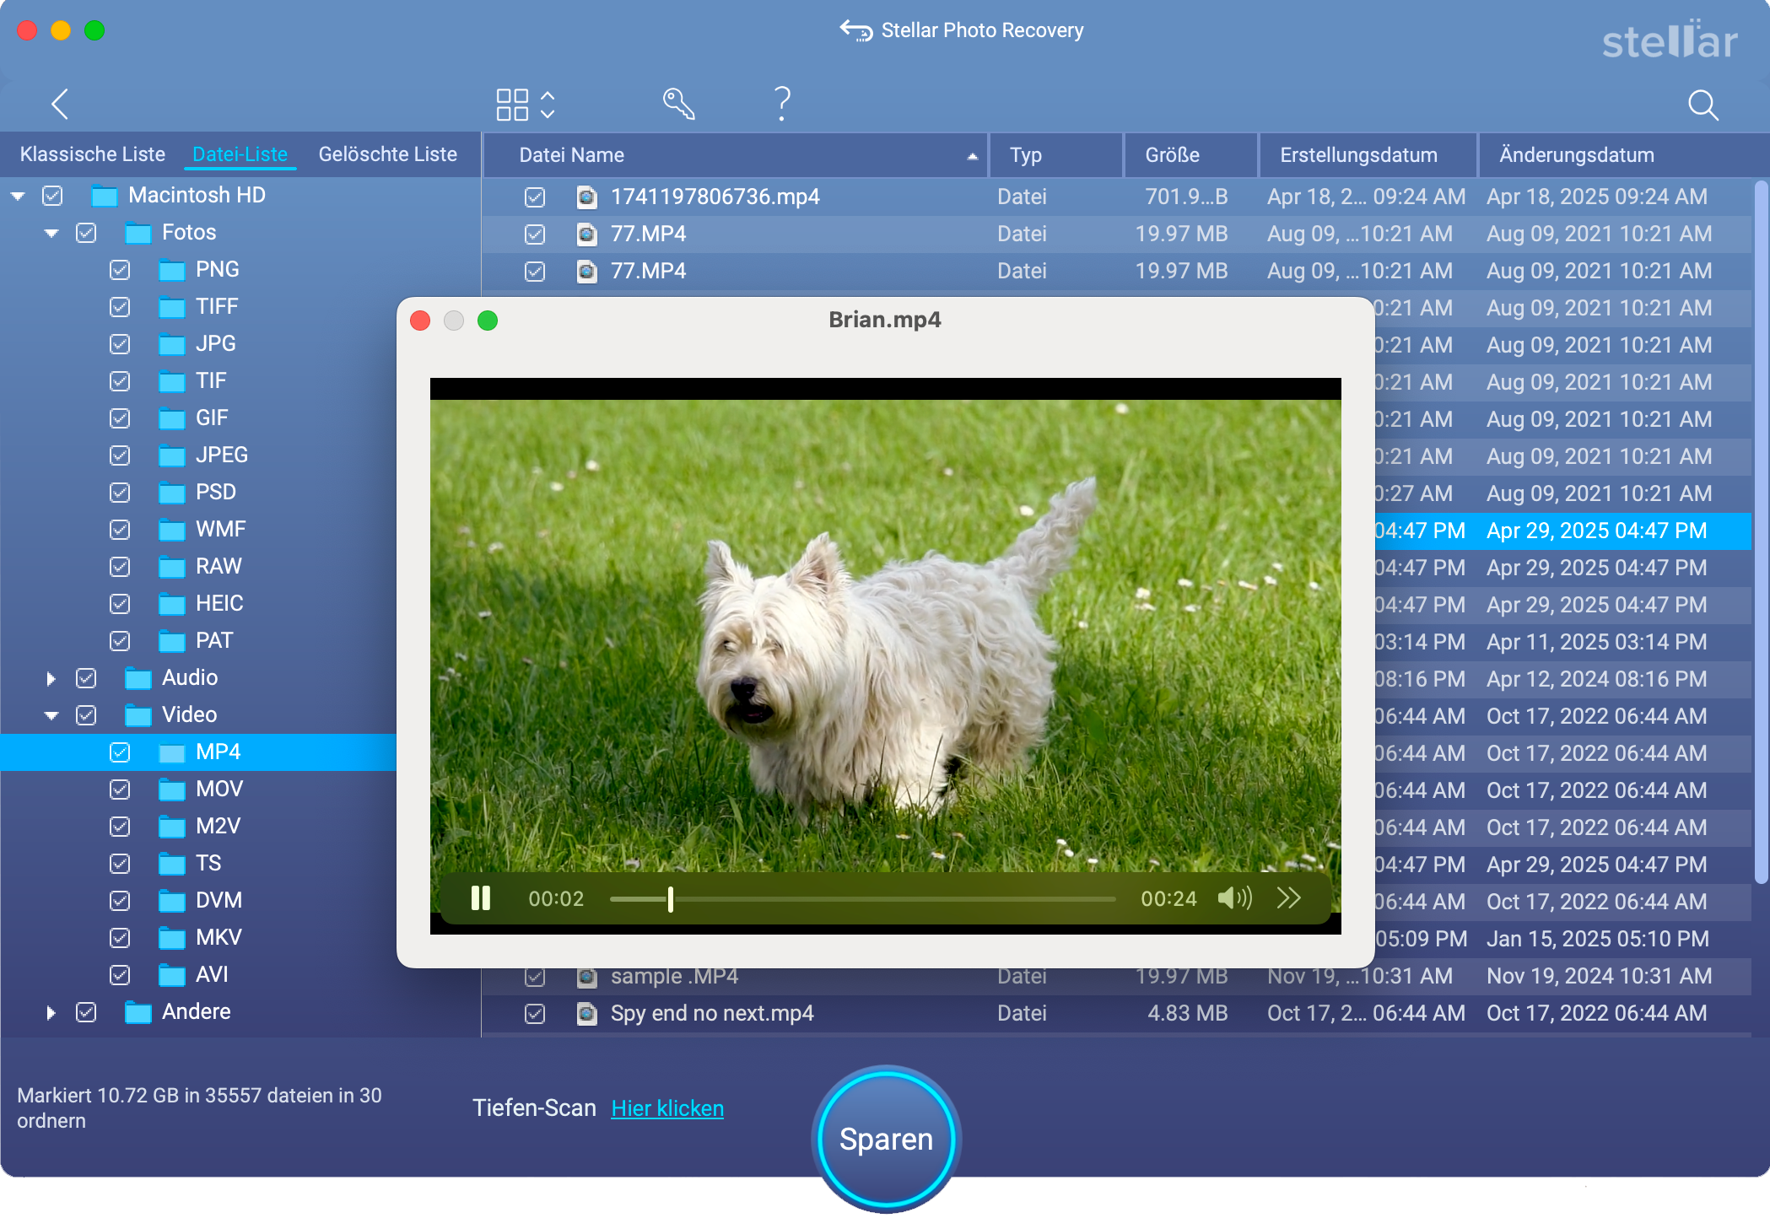Collapse the Macintosh HD tree node
The height and width of the screenshot is (1218, 1770).
pos(18,197)
